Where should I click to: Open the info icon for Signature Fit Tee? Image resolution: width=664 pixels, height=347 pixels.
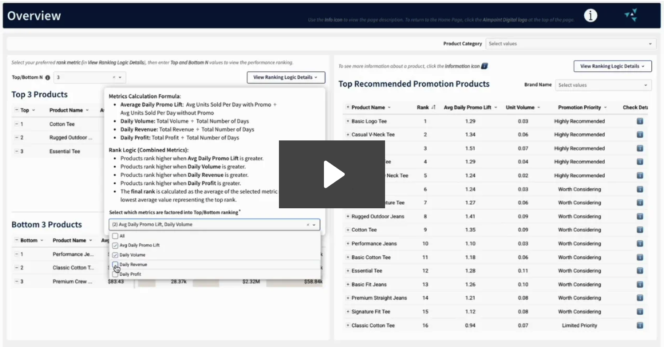point(640,311)
